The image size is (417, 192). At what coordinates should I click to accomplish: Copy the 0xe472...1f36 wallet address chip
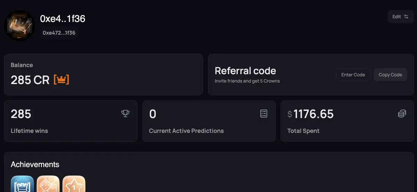click(59, 33)
